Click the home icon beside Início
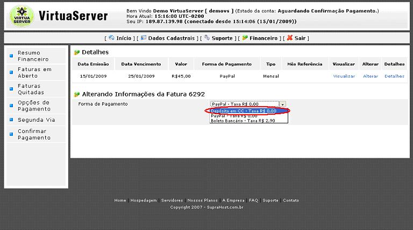Image resolution: width=413 pixels, height=230 pixels. point(111,38)
